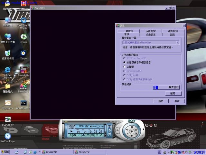Select the 杜比環繞音效相容混音 radio option

pos(137,62)
